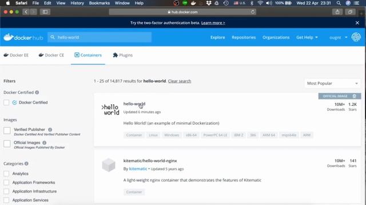Open kitematic/hello-world-nginx result title
Viewport: 366px width, 205px height.
pyautogui.click(x=150, y=161)
